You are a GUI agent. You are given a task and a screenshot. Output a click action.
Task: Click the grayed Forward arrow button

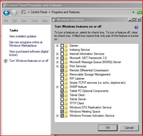(14, 12)
